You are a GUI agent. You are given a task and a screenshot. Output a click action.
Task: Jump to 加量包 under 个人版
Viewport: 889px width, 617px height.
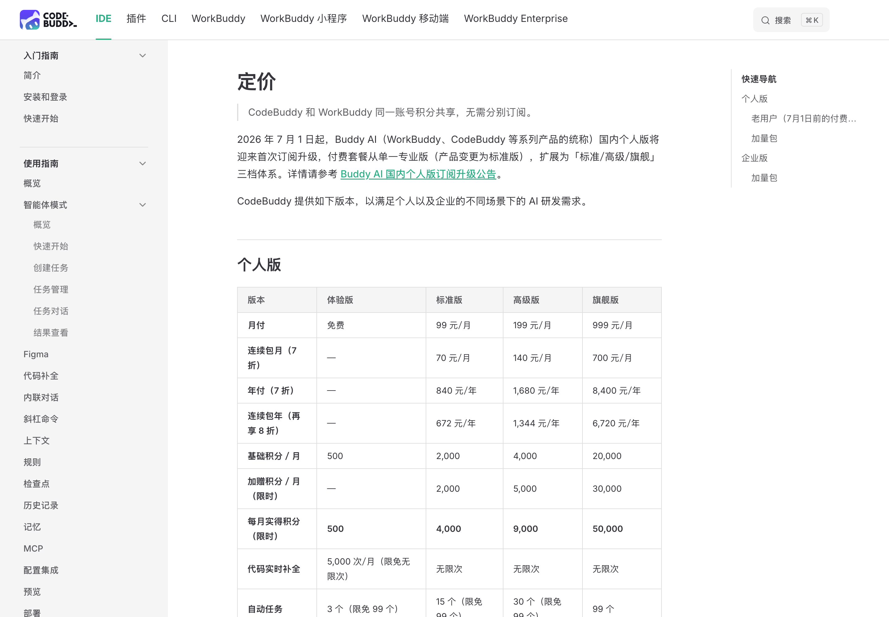pyautogui.click(x=764, y=139)
